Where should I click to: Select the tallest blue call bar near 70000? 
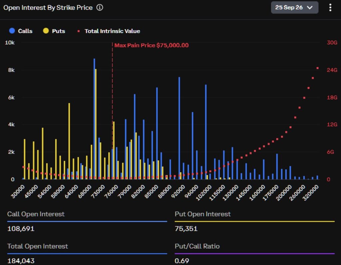pyautogui.click(x=94, y=119)
